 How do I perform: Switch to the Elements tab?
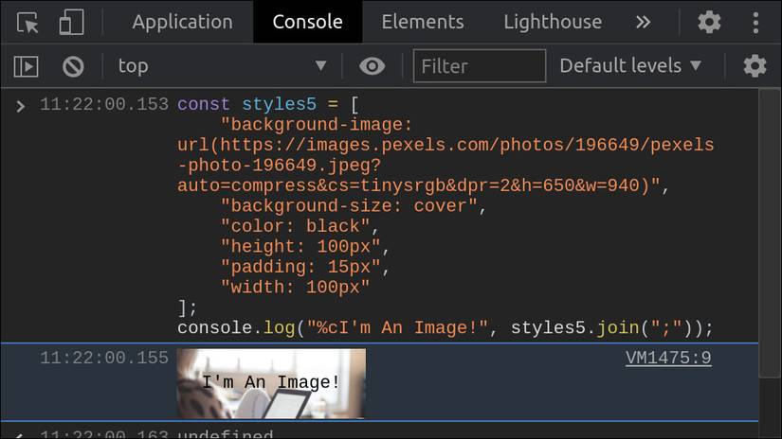(x=423, y=22)
